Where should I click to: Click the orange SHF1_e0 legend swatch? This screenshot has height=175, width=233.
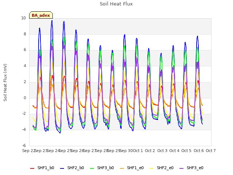[122, 168]
